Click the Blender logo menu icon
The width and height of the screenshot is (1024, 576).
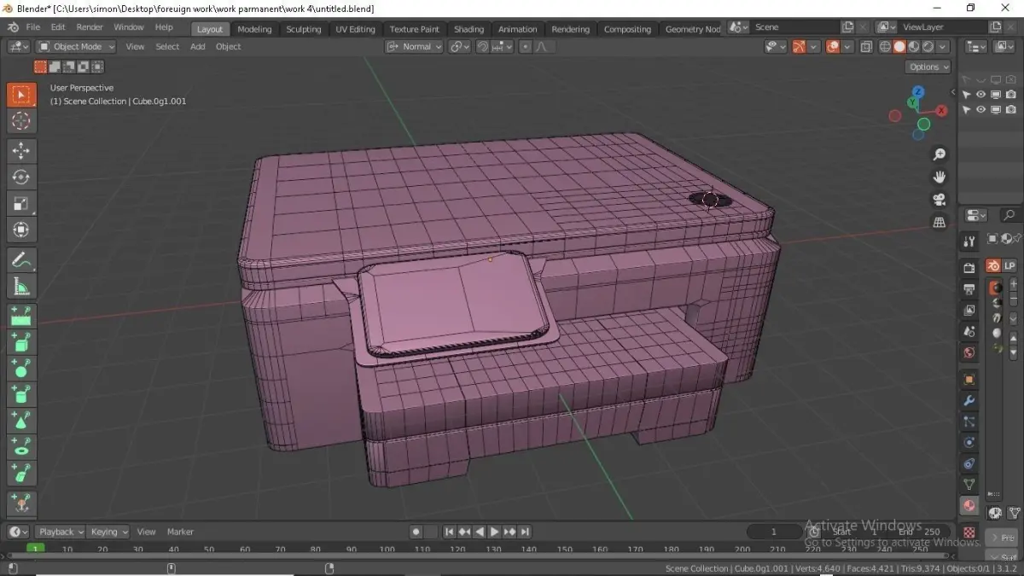click(13, 27)
